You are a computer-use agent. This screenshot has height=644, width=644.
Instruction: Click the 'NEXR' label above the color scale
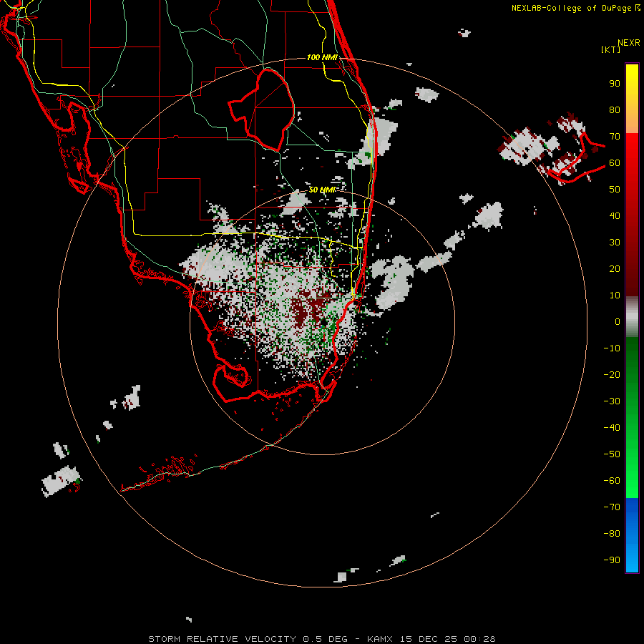pyautogui.click(x=629, y=43)
